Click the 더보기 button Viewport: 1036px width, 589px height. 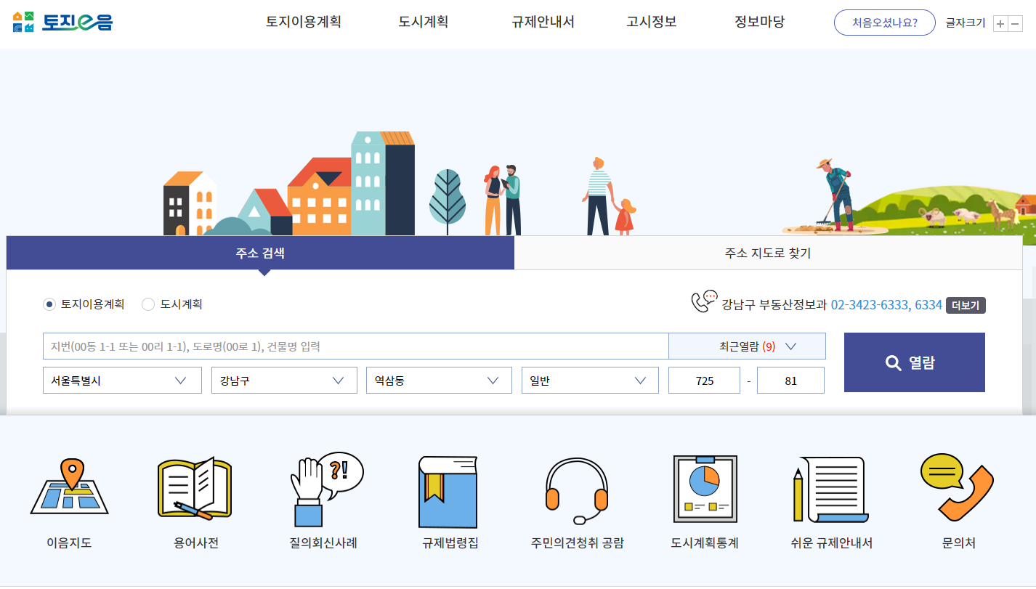(x=966, y=305)
